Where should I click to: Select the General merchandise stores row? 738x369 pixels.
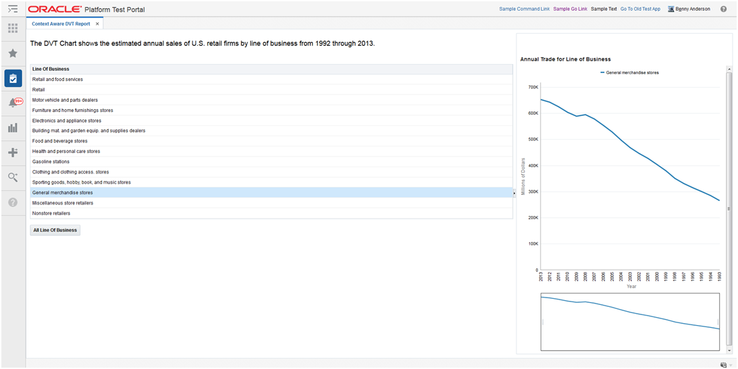(271, 193)
